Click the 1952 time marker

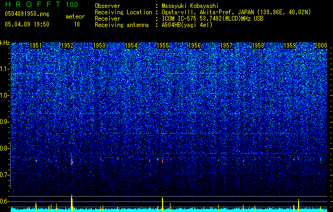pyautogui.click(x=68, y=46)
